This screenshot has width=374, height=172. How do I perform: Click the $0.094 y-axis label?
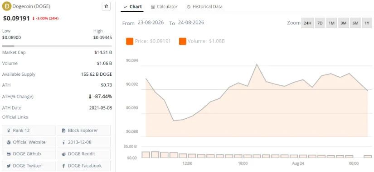tap(132, 60)
